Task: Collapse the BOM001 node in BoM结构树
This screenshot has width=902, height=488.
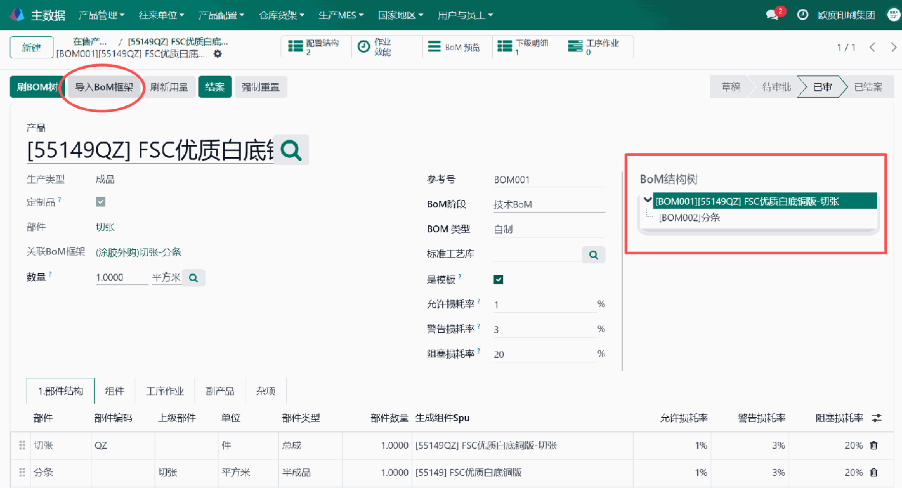Action: [x=648, y=200]
